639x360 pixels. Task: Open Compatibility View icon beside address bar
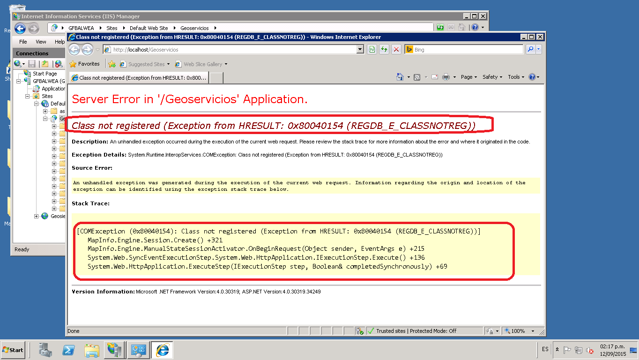[x=372, y=49]
